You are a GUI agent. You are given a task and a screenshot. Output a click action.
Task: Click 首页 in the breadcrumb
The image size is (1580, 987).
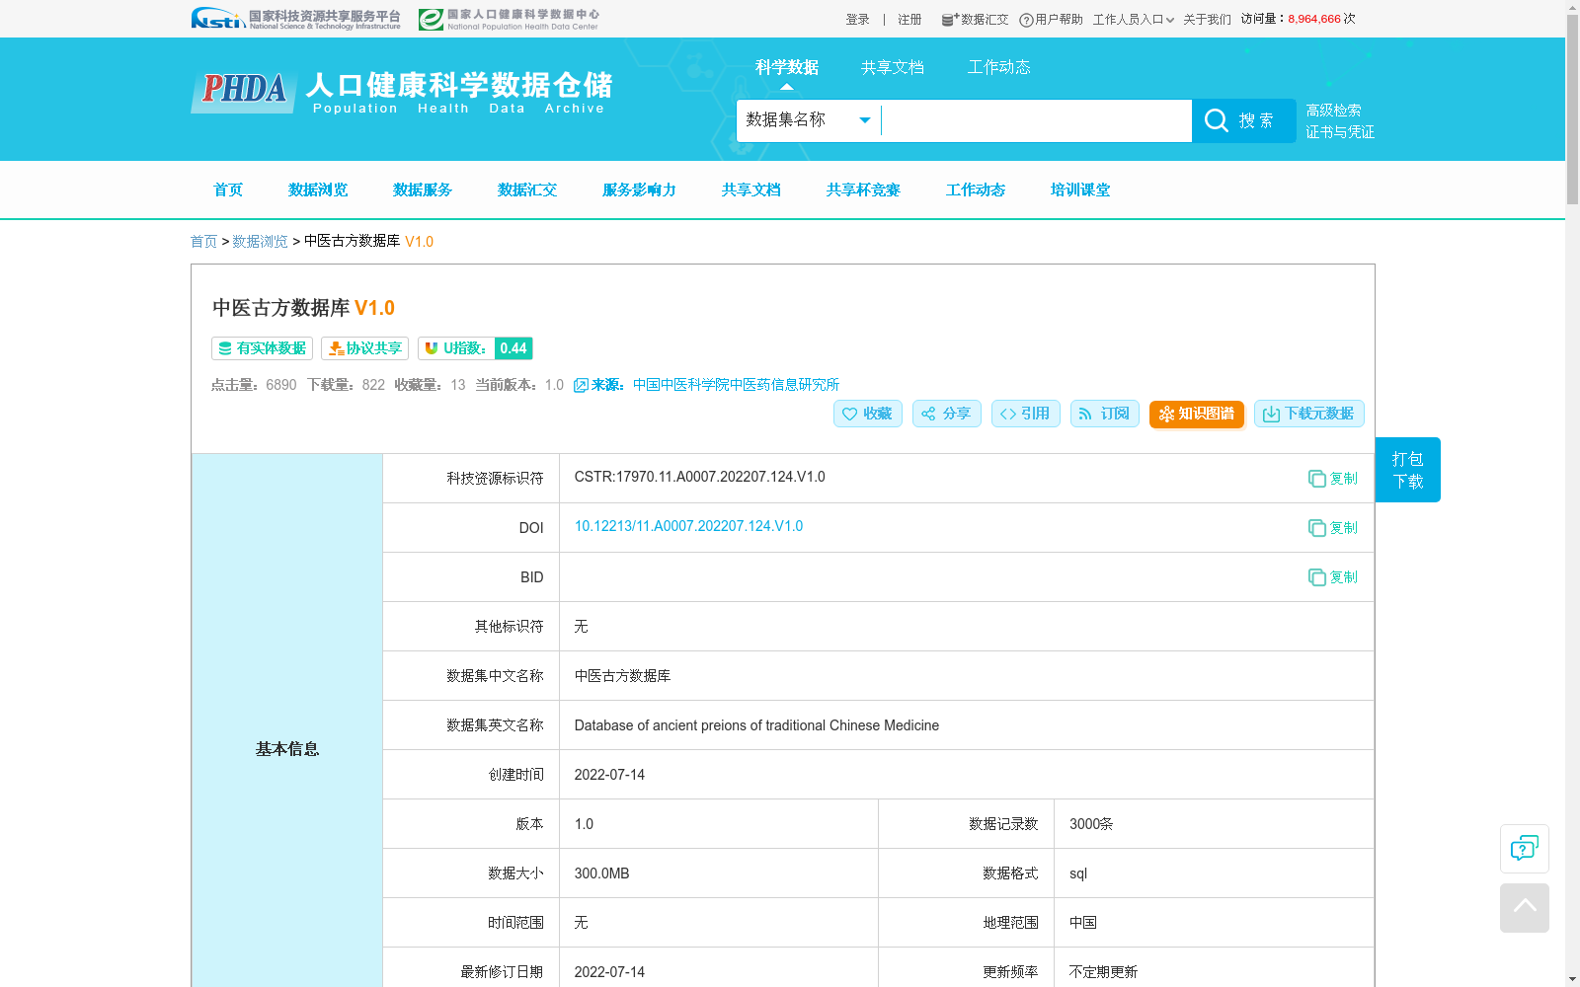click(x=203, y=242)
